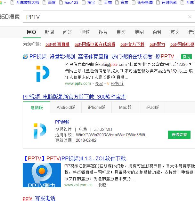Select the 电脑版 download tab
The image size is (195, 201).
pyautogui.click(x=37, y=108)
